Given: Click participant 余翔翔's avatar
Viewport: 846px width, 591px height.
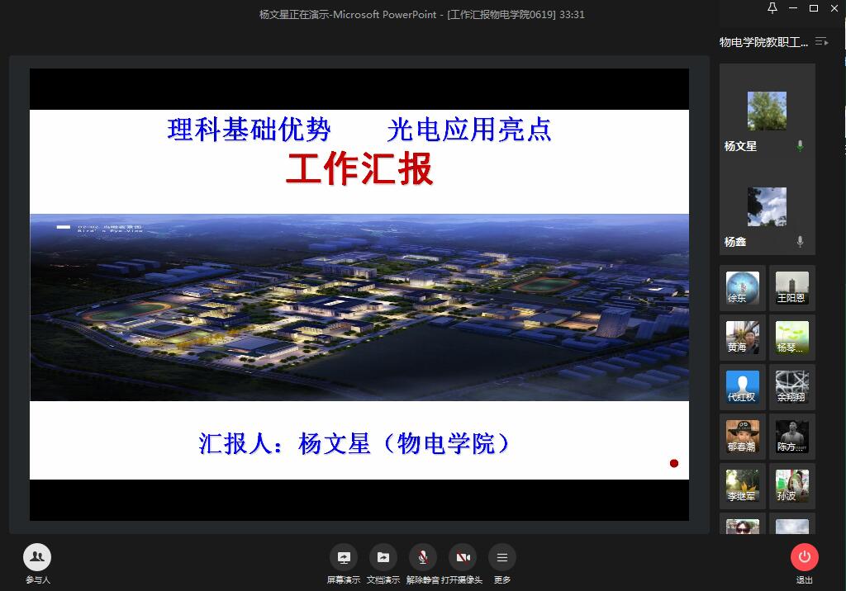Looking at the screenshot, I should [791, 387].
